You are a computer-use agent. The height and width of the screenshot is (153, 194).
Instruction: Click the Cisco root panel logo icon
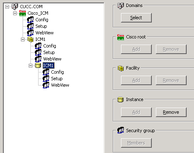121,37
